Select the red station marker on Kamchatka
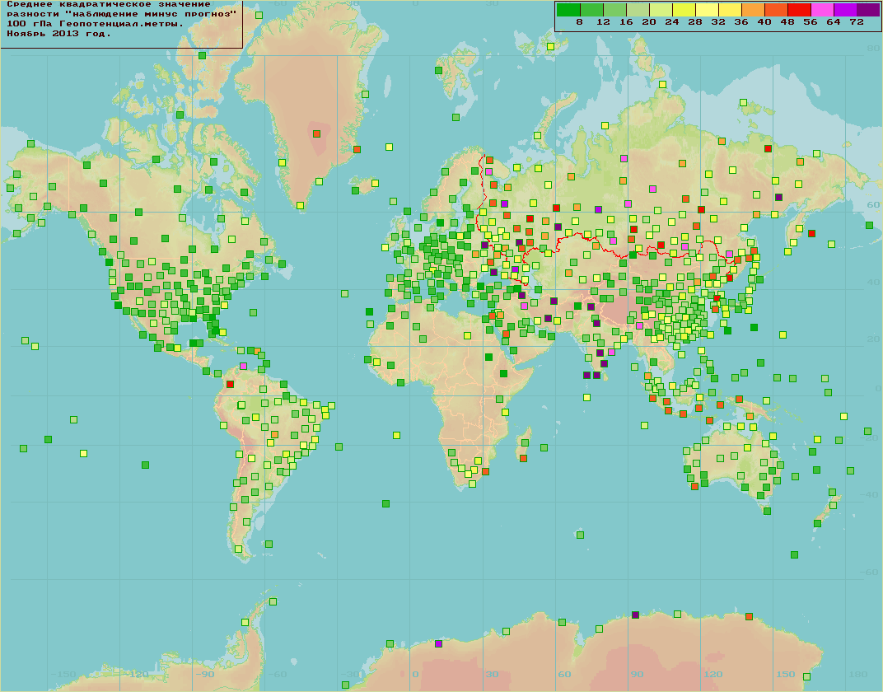 coord(811,233)
